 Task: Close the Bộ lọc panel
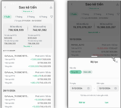tap(117, 62)
